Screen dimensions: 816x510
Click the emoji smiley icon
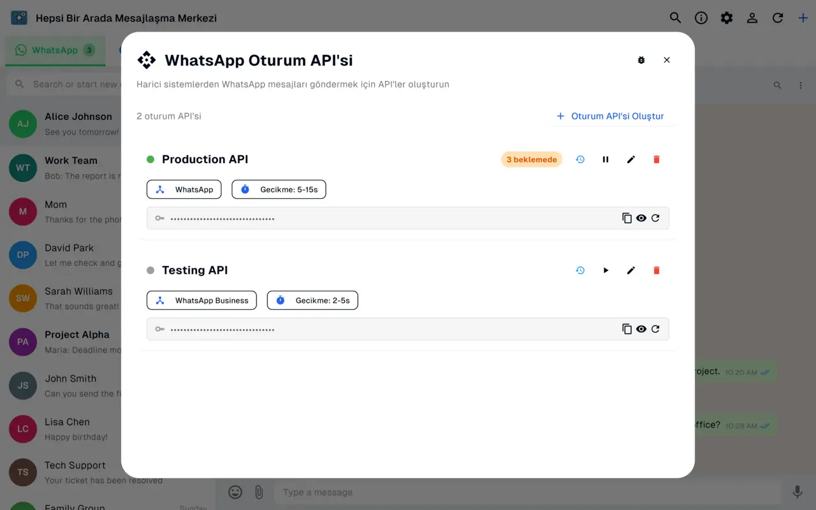pyautogui.click(x=235, y=492)
